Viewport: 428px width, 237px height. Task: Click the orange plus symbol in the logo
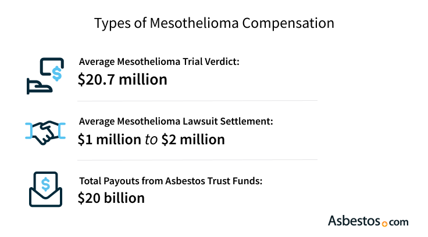tap(384, 224)
